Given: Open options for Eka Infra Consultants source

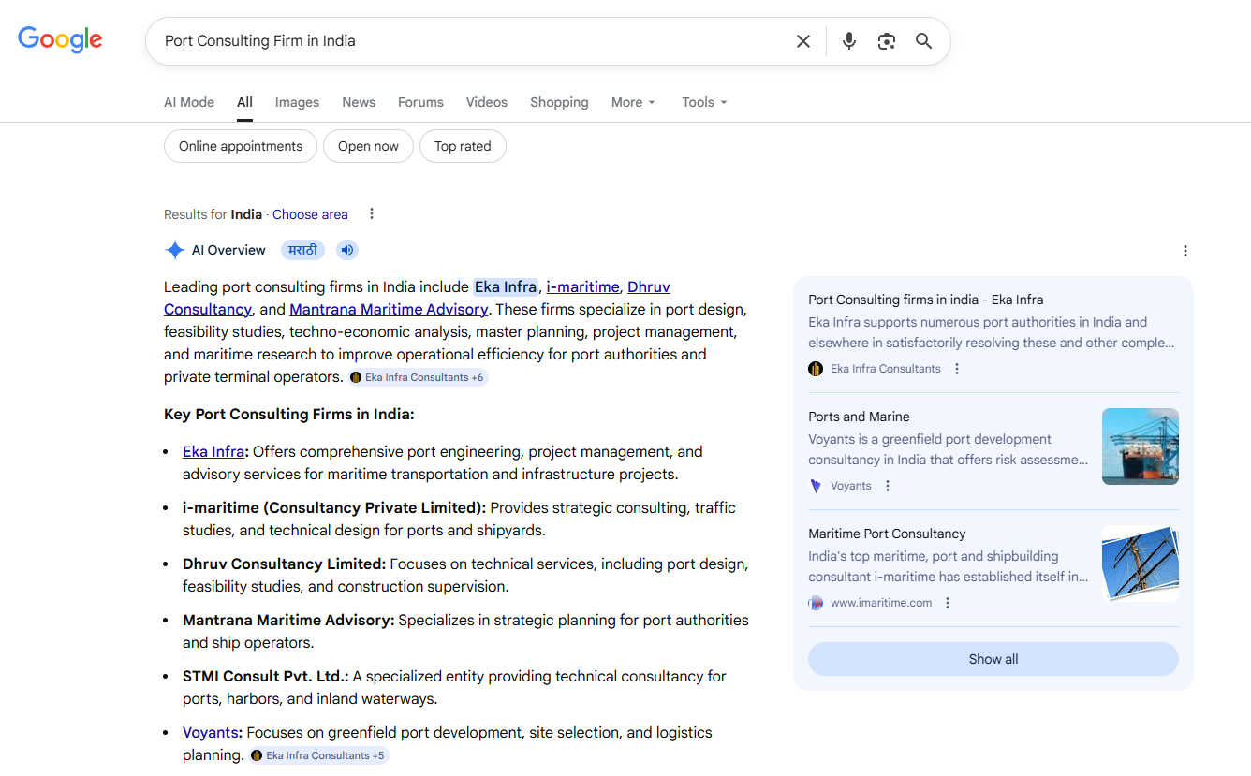Looking at the screenshot, I should 957,369.
